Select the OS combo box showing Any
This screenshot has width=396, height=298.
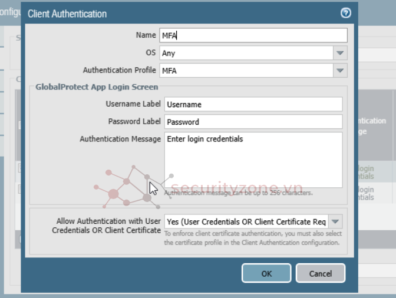pos(246,53)
